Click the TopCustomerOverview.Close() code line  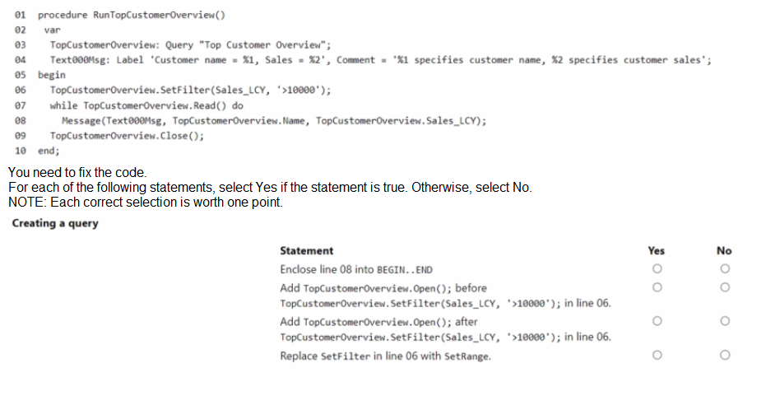[x=127, y=135]
